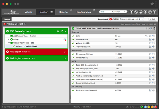Click history icon for IOPS limit row
Image resolution: width=159 pixels, height=109 pixels.
pyautogui.click(x=154, y=68)
